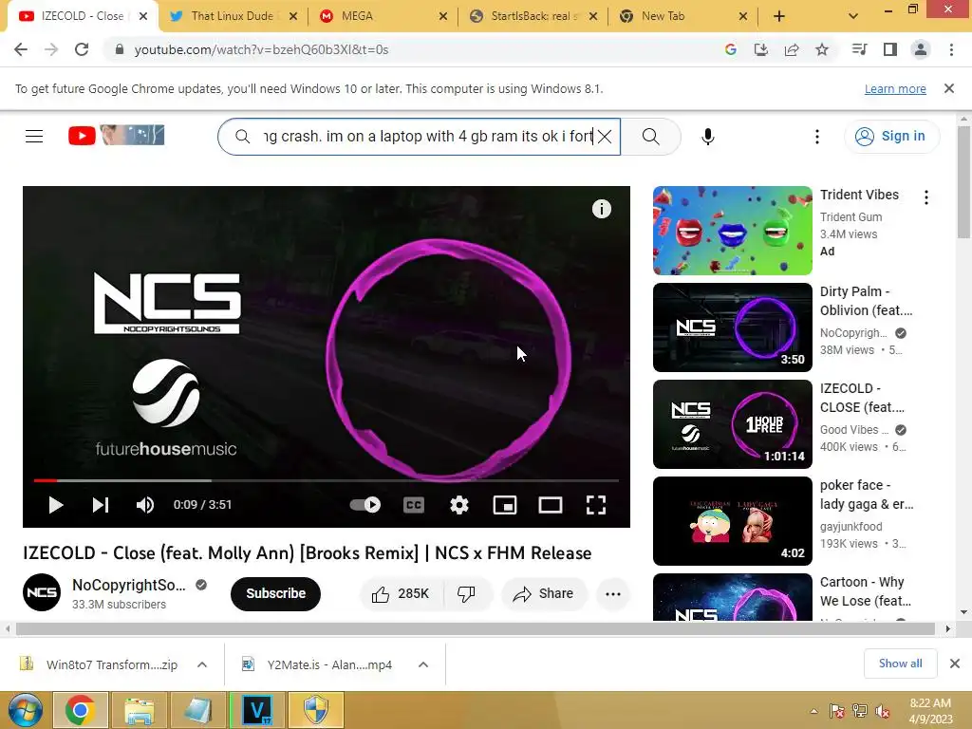
Task: Share this page icon
Action: [x=792, y=49]
